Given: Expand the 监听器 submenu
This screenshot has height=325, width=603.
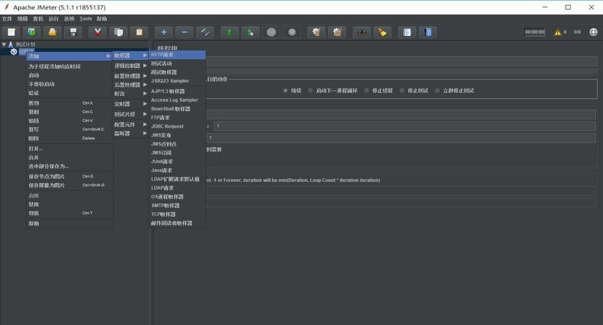Looking at the screenshot, I should click(x=131, y=133).
